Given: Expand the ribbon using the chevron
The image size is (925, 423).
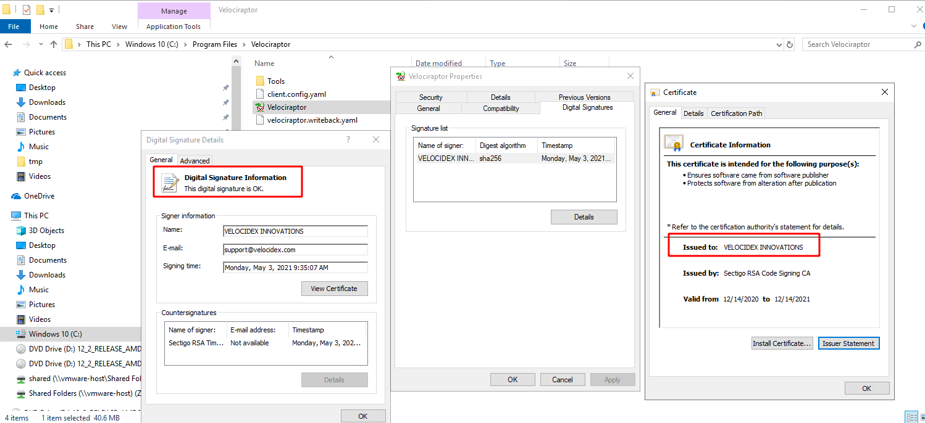Looking at the screenshot, I should pos(914,27).
